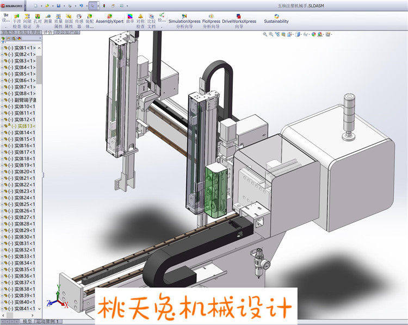Click the 曲率 curvature rainbow icon

click(130, 18)
